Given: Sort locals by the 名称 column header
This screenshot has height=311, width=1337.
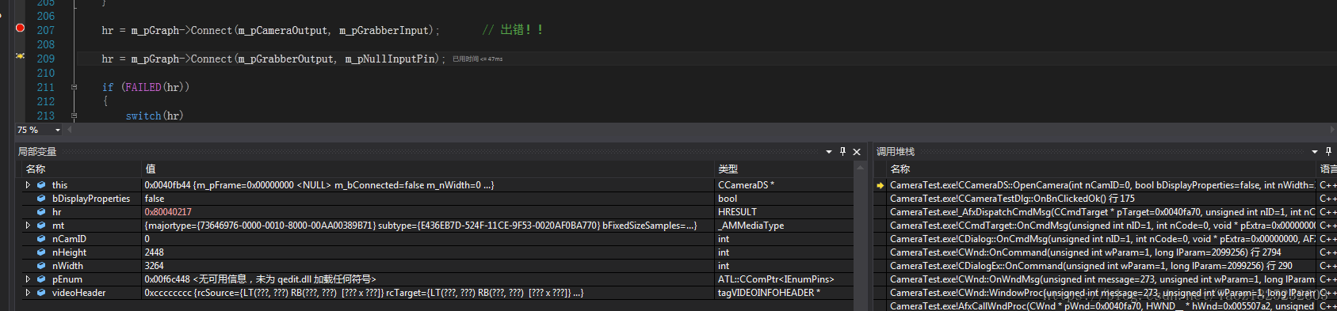Looking at the screenshot, I should click(82, 169).
